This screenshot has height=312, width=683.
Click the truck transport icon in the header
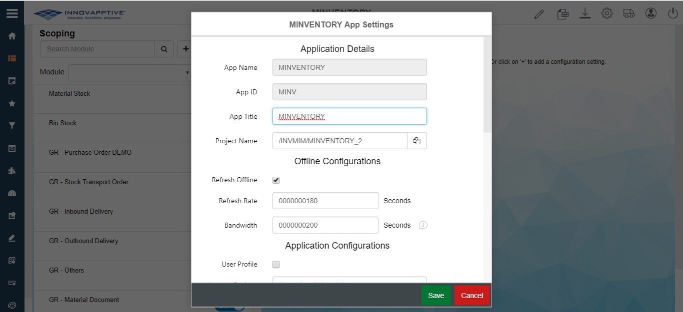628,13
